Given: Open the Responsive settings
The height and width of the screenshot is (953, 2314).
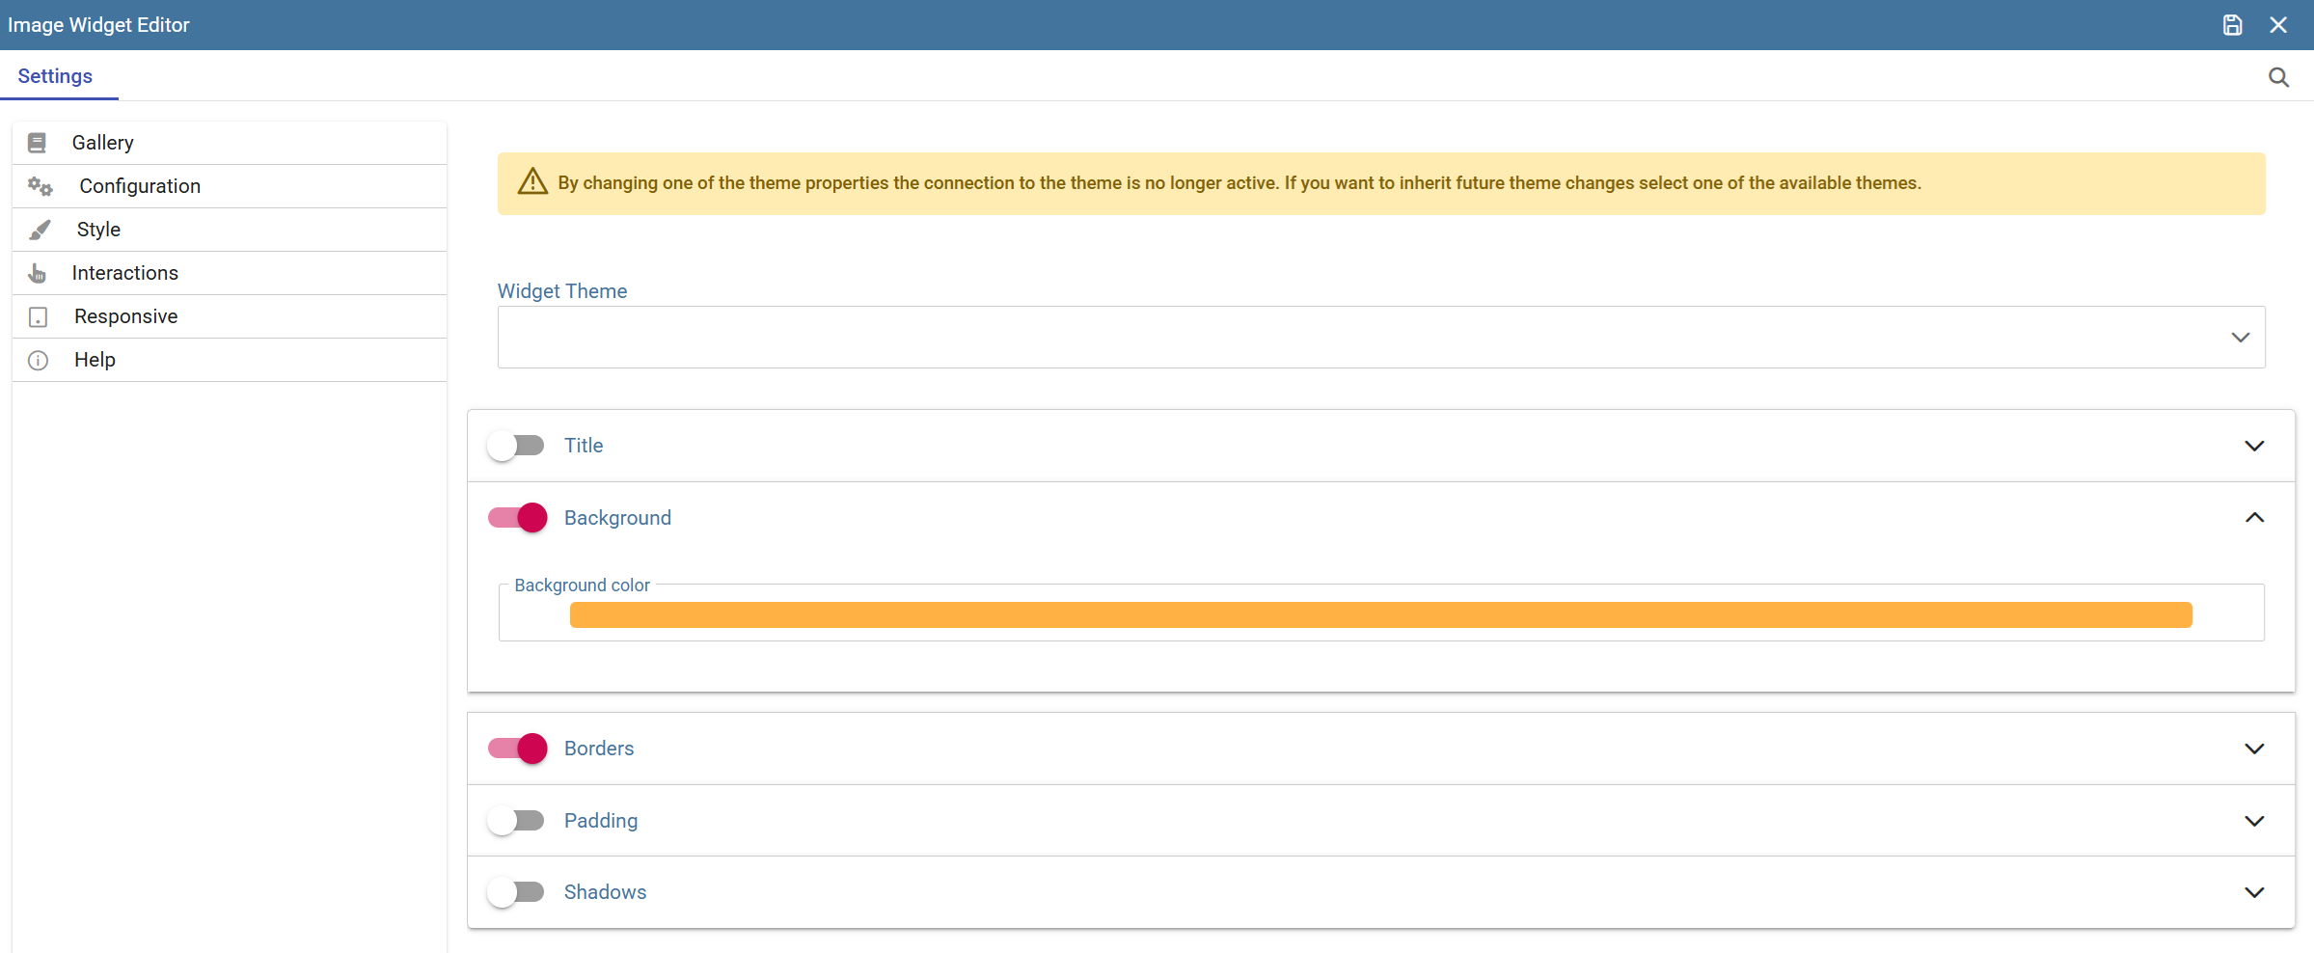Looking at the screenshot, I should coord(230,316).
